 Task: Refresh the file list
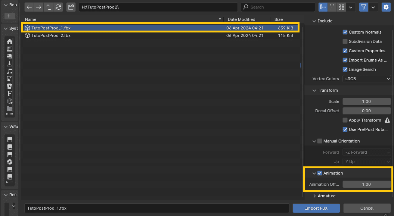58,7
